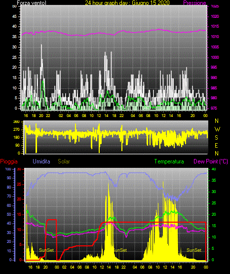This screenshot has height=274, width=230.
Task: Click pressure axis value "995"
Action: tap(214, 67)
